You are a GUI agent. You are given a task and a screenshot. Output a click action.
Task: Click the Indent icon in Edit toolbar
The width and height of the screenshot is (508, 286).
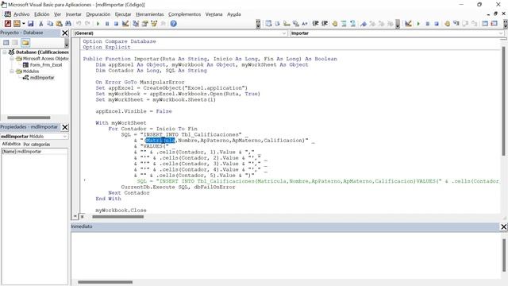tap(315, 24)
